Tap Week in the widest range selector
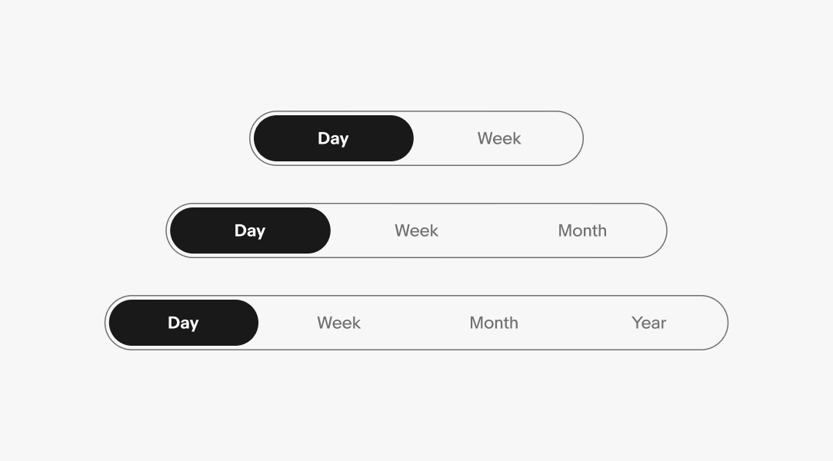 coord(338,323)
